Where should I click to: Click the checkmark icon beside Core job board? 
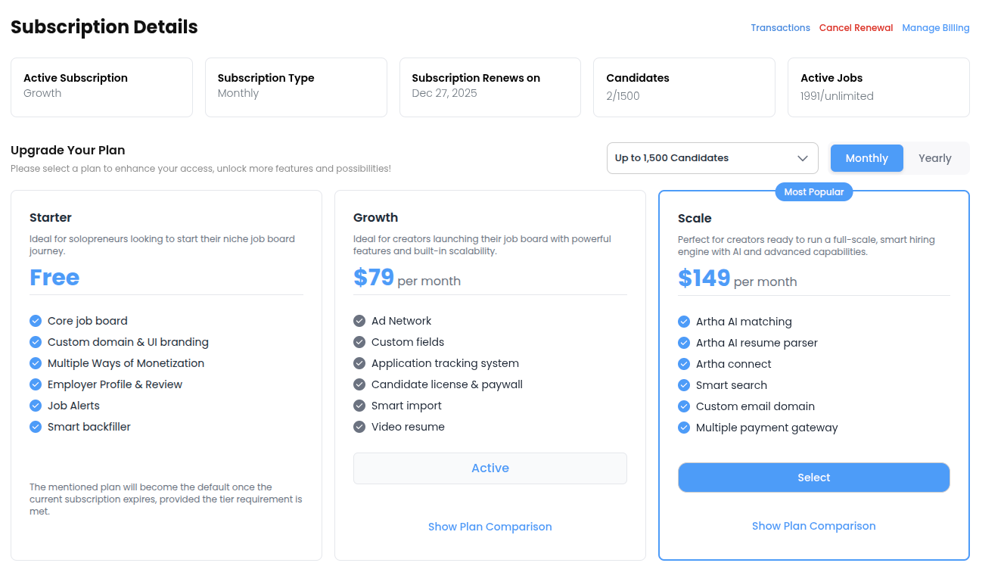[x=36, y=321]
